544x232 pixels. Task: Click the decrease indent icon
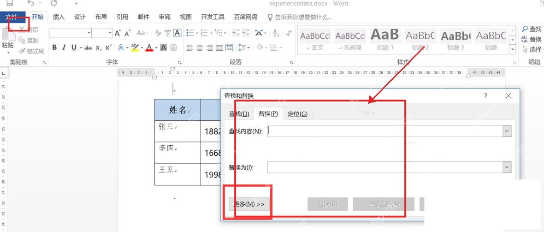tap(236, 33)
